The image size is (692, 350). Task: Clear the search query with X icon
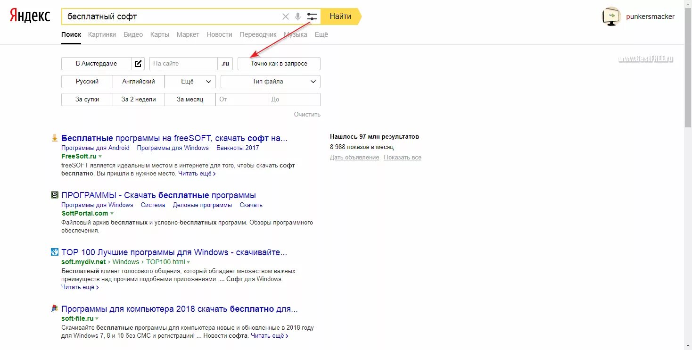coord(285,17)
